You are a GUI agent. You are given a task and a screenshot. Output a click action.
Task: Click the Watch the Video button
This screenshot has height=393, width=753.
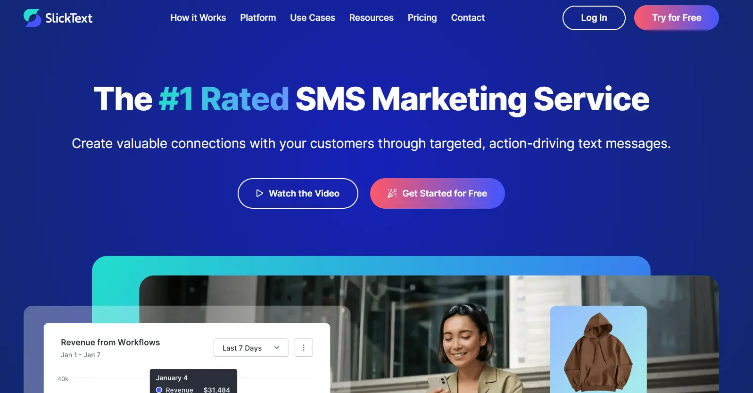click(298, 193)
